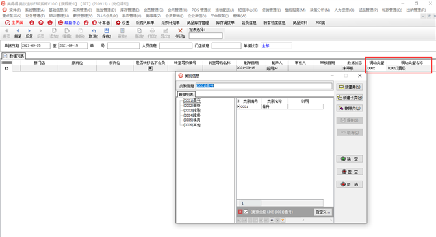Toggle the filter enabled checkbox in dialog
Image resolution: width=436 pixels, height=237 pixels.
(246, 212)
